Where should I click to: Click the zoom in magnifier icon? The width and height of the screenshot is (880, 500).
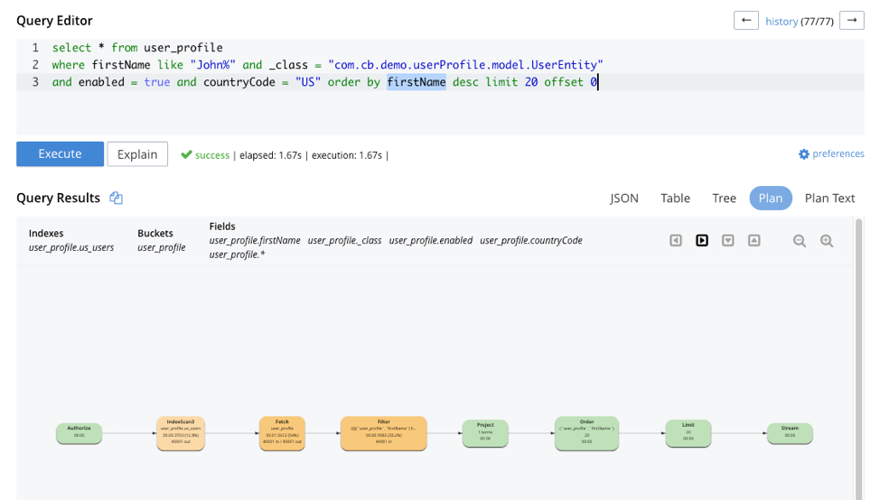pyautogui.click(x=826, y=241)
